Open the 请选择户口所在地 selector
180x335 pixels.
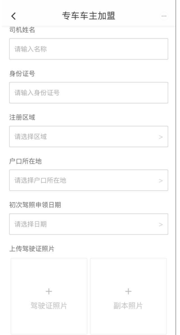coord(89,180)
